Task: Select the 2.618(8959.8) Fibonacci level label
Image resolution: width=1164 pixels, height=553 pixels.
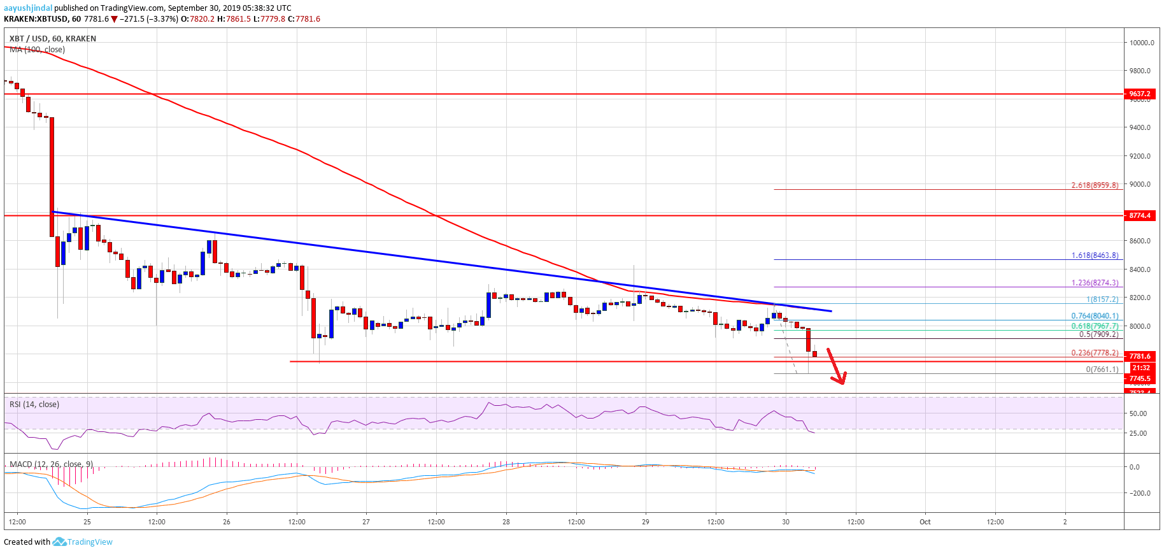Action: [x=1095, y=185]
